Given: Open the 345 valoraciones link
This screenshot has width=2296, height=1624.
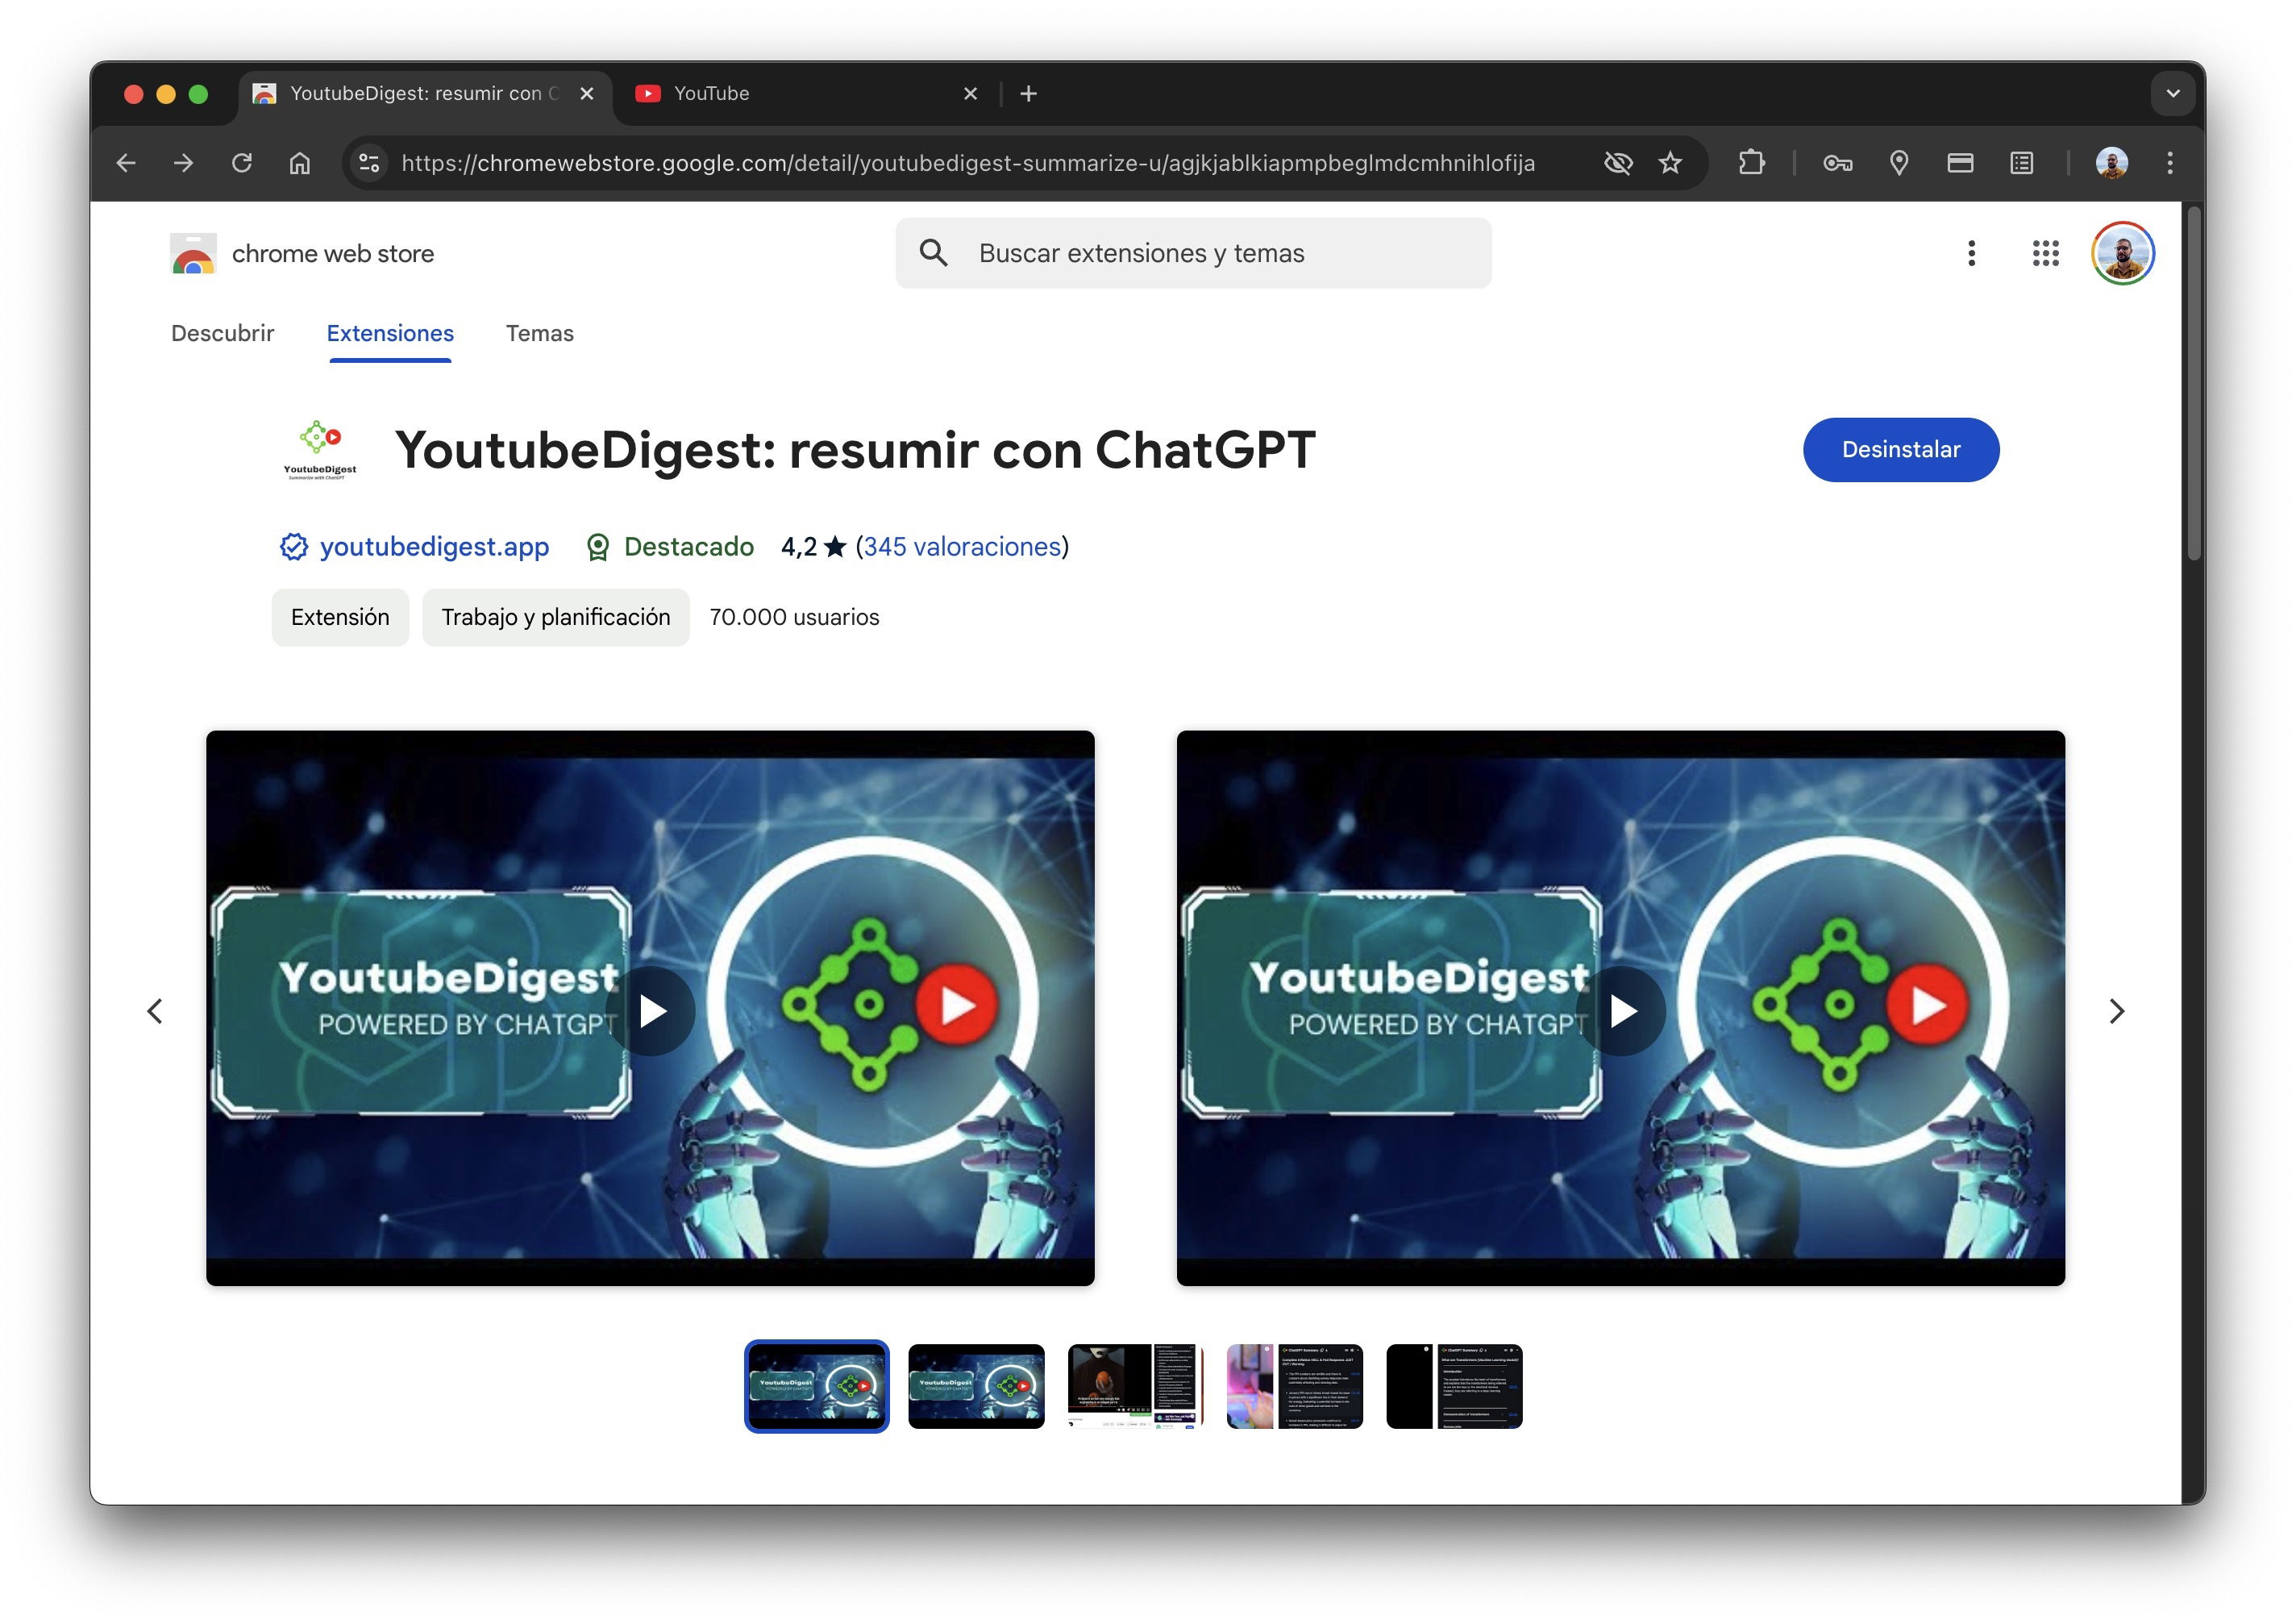Looking at the screenshot, I should [x=962, y=546].
